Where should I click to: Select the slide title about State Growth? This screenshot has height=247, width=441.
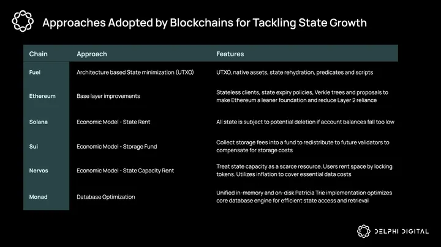tap(205, 24)
